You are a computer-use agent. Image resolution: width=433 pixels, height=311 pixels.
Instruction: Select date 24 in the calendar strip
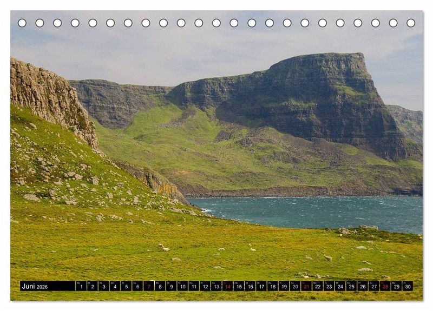[x=340, y=286]
